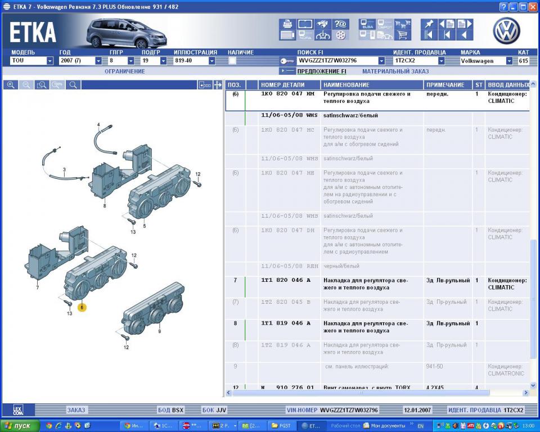Image resolution: width=540 pixels, height=432 pixels.
Task: Click the LexCom logo button
Action: pyautogui.click(x=18, y=410)
